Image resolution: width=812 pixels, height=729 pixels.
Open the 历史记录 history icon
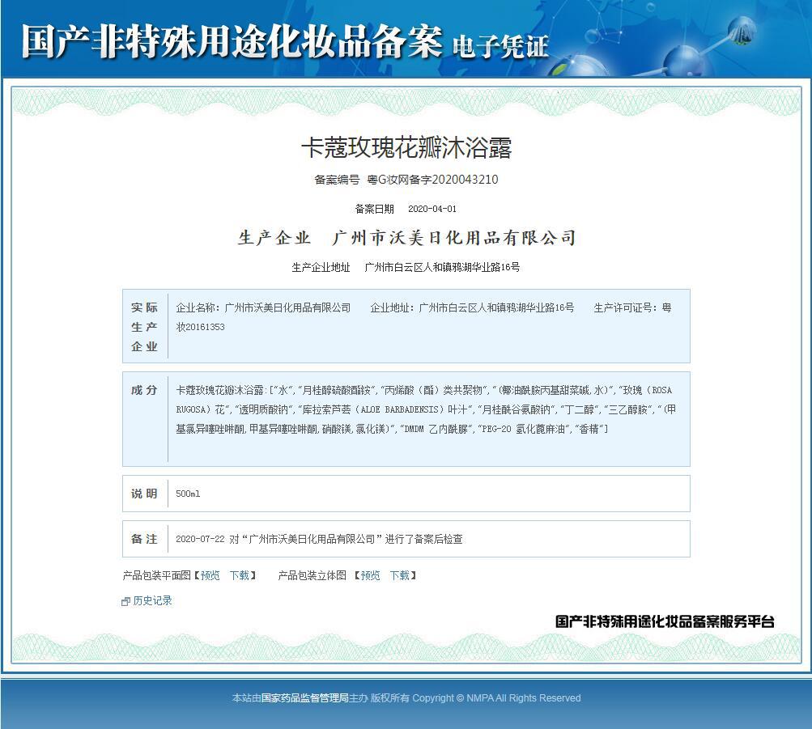pyautogui.click(x=125, y=601)
